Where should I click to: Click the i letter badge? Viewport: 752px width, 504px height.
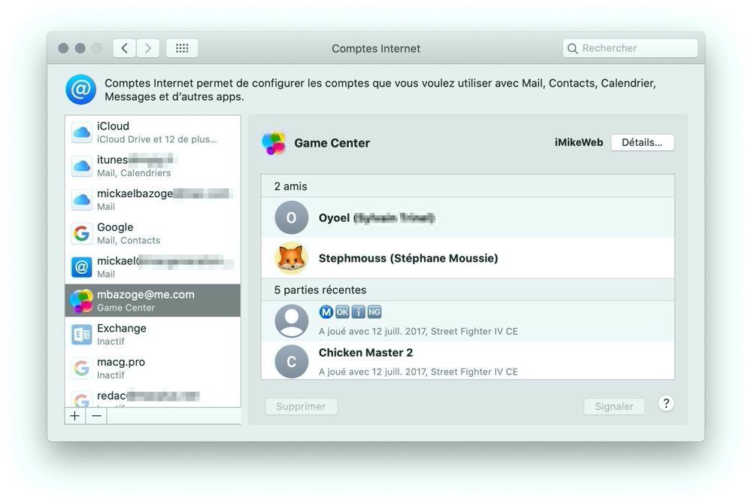click(358, 312)
